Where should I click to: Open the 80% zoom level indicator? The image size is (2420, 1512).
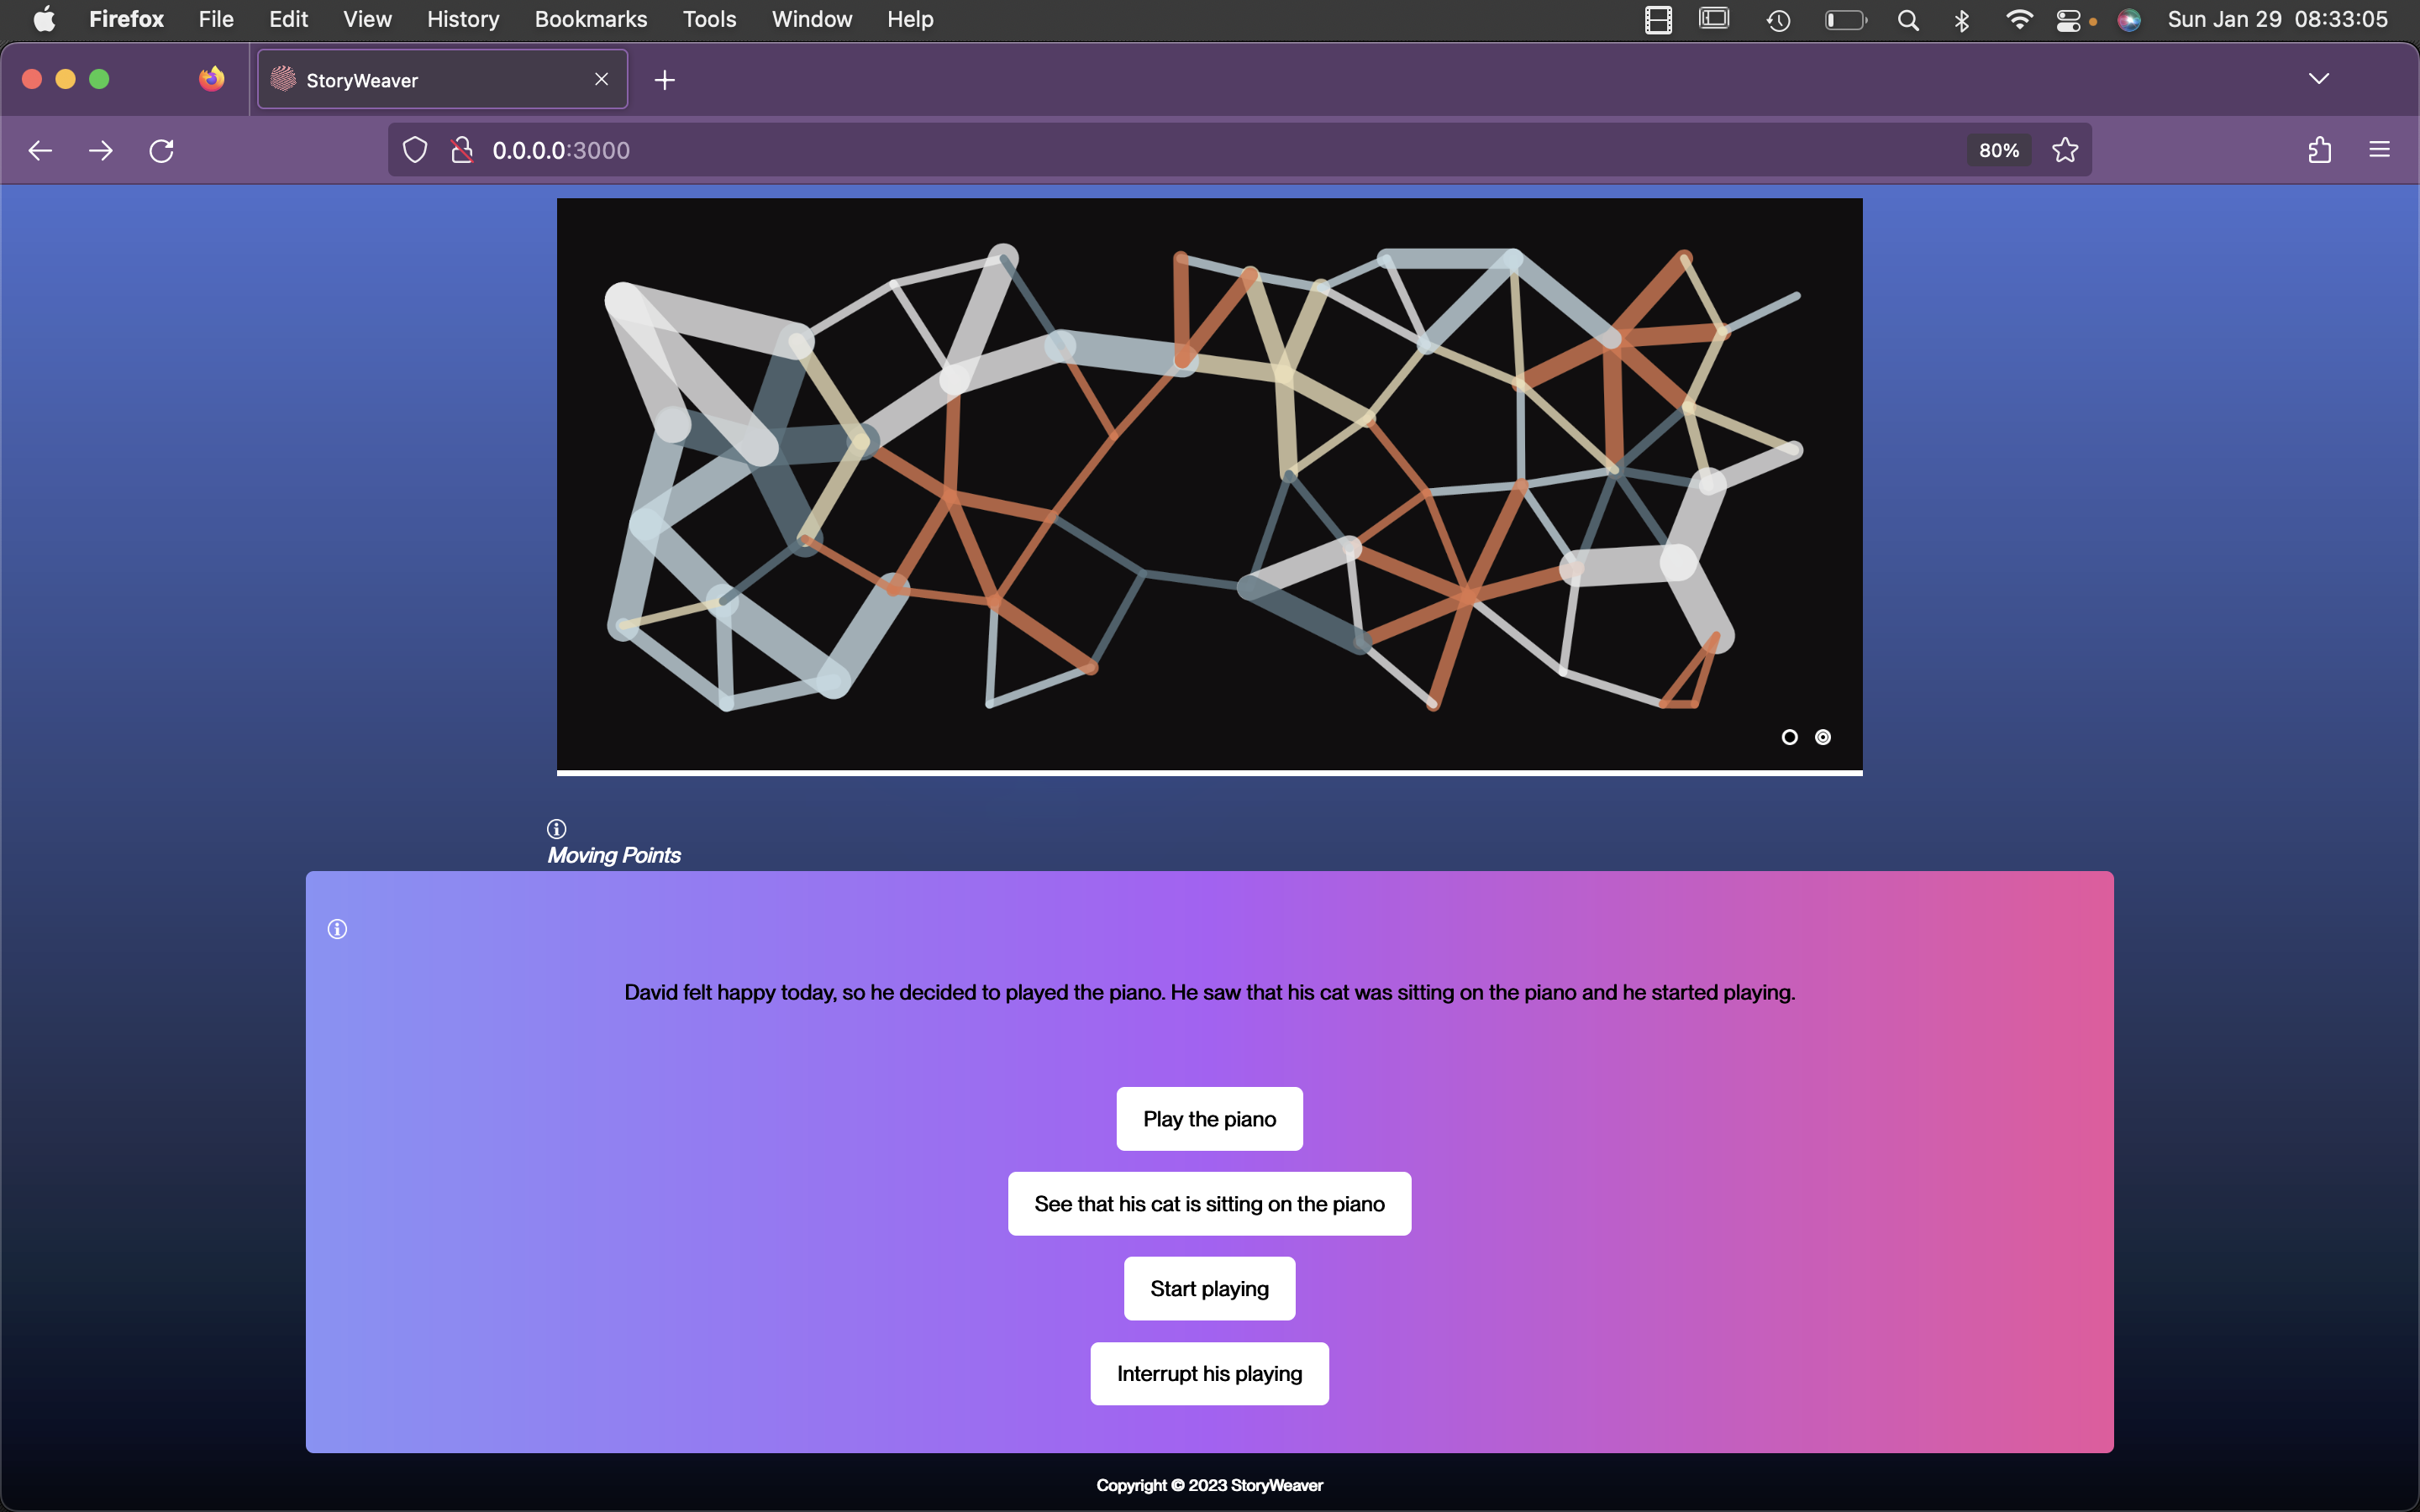pos(1998,150)
